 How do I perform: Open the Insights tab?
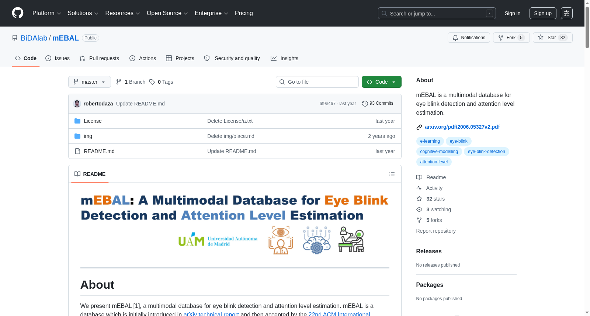(284, 58)
